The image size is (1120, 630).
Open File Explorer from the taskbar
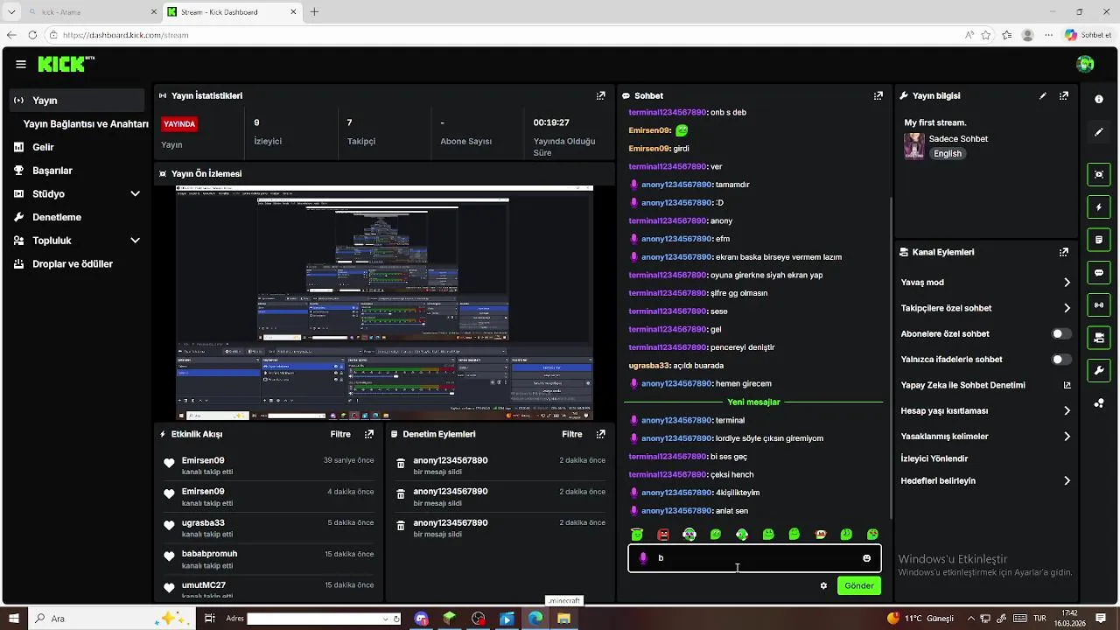coord(564,619)
